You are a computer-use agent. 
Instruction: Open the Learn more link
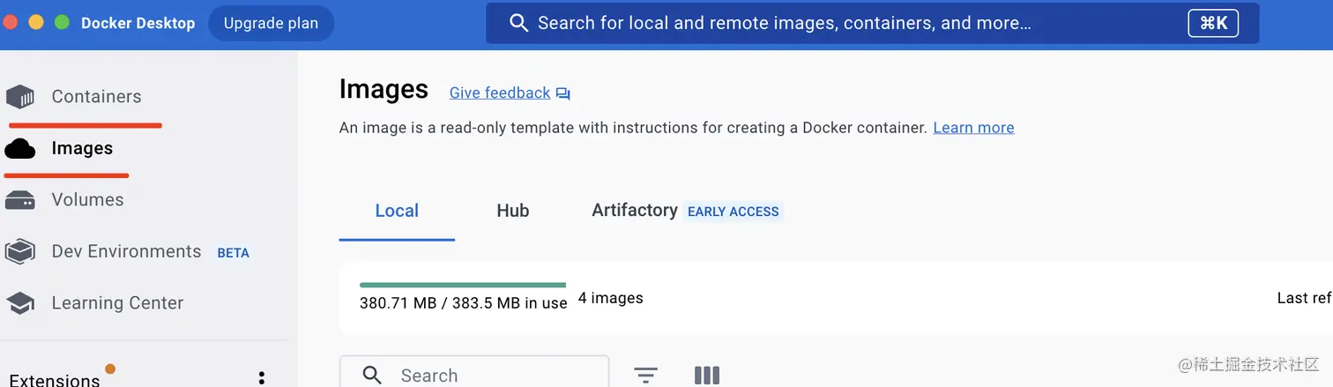coord(973,128)
